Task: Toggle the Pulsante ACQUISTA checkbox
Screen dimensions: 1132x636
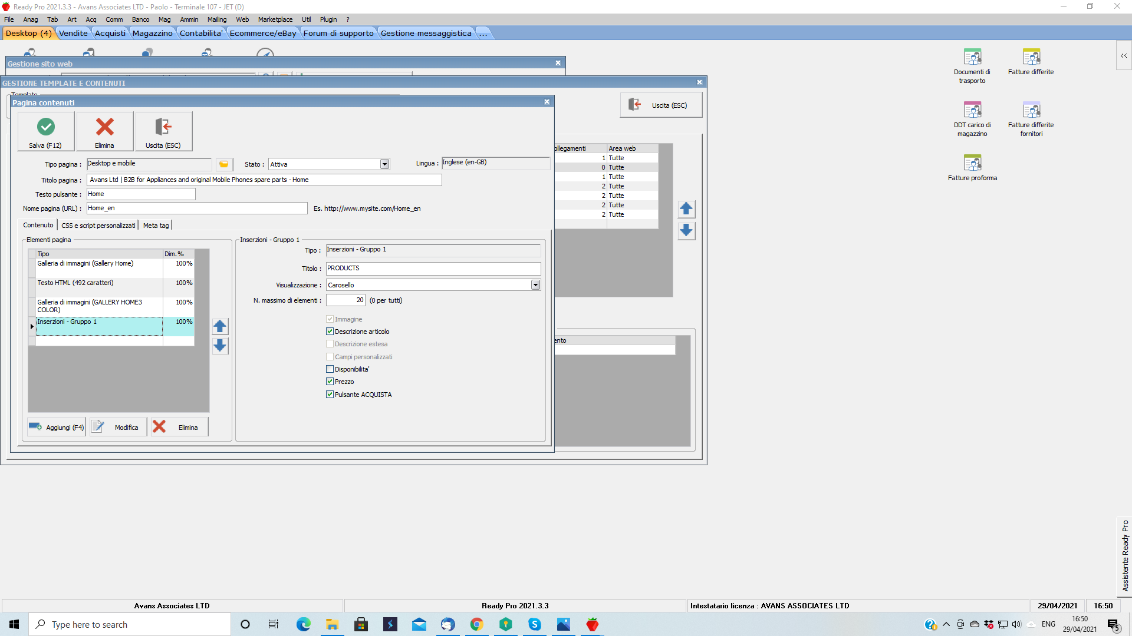Action: [330, 395]
